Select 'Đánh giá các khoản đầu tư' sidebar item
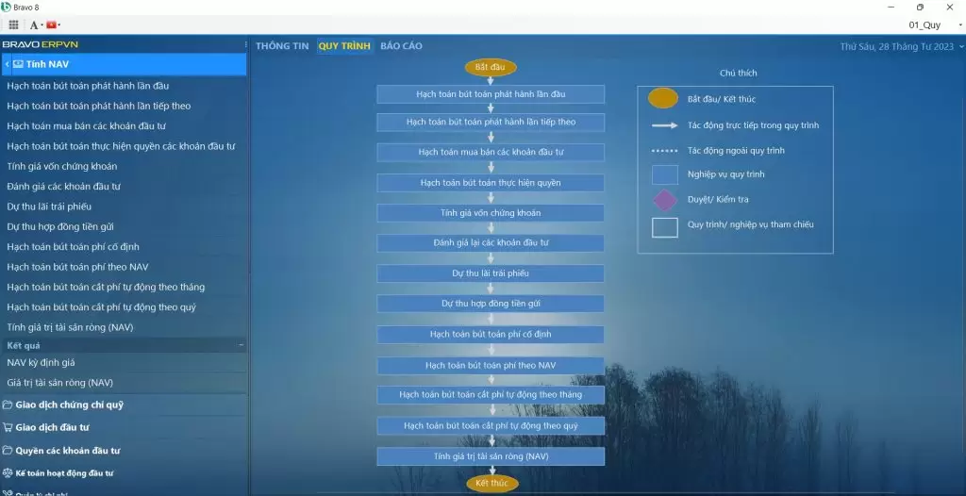 point(63,187)
